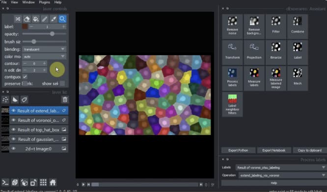This screenshot has height=192, width=327.
Task: Open the Mesh operation
Action: (298, 78)
